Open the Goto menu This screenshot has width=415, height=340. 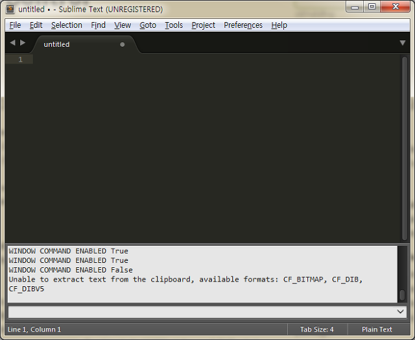[x=148, y=25]
